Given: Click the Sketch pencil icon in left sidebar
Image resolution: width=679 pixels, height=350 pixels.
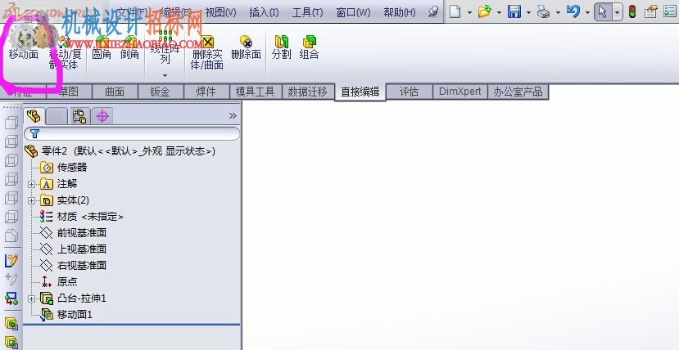Looking at the screenshot, I should point(11,261).
